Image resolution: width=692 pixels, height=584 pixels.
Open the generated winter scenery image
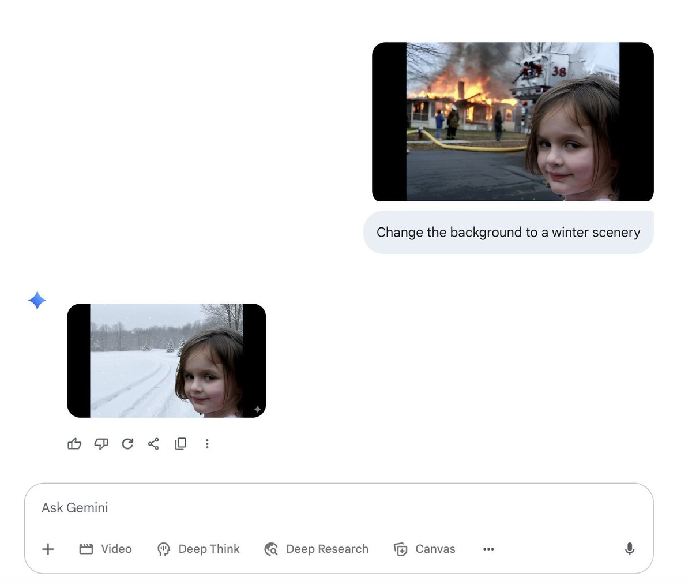166,361
